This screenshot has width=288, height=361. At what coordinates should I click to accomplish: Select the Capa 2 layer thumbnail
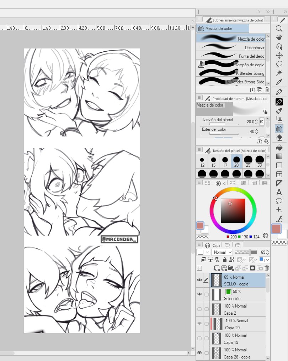(x=216, y=309)
